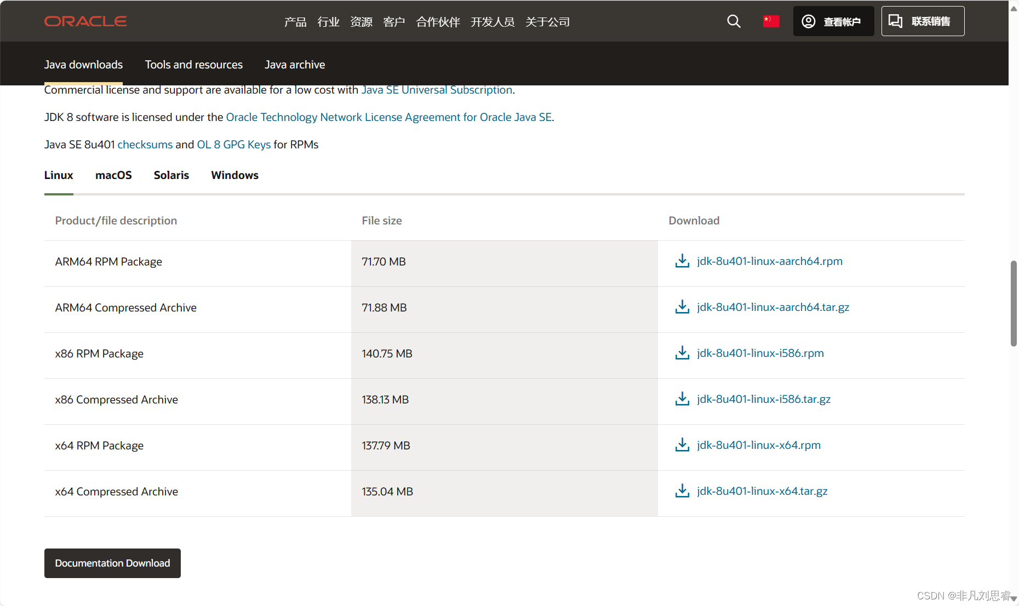Click the 138.13 MB file size
This screenshot has height=606, width=1019.
[385, 400]
